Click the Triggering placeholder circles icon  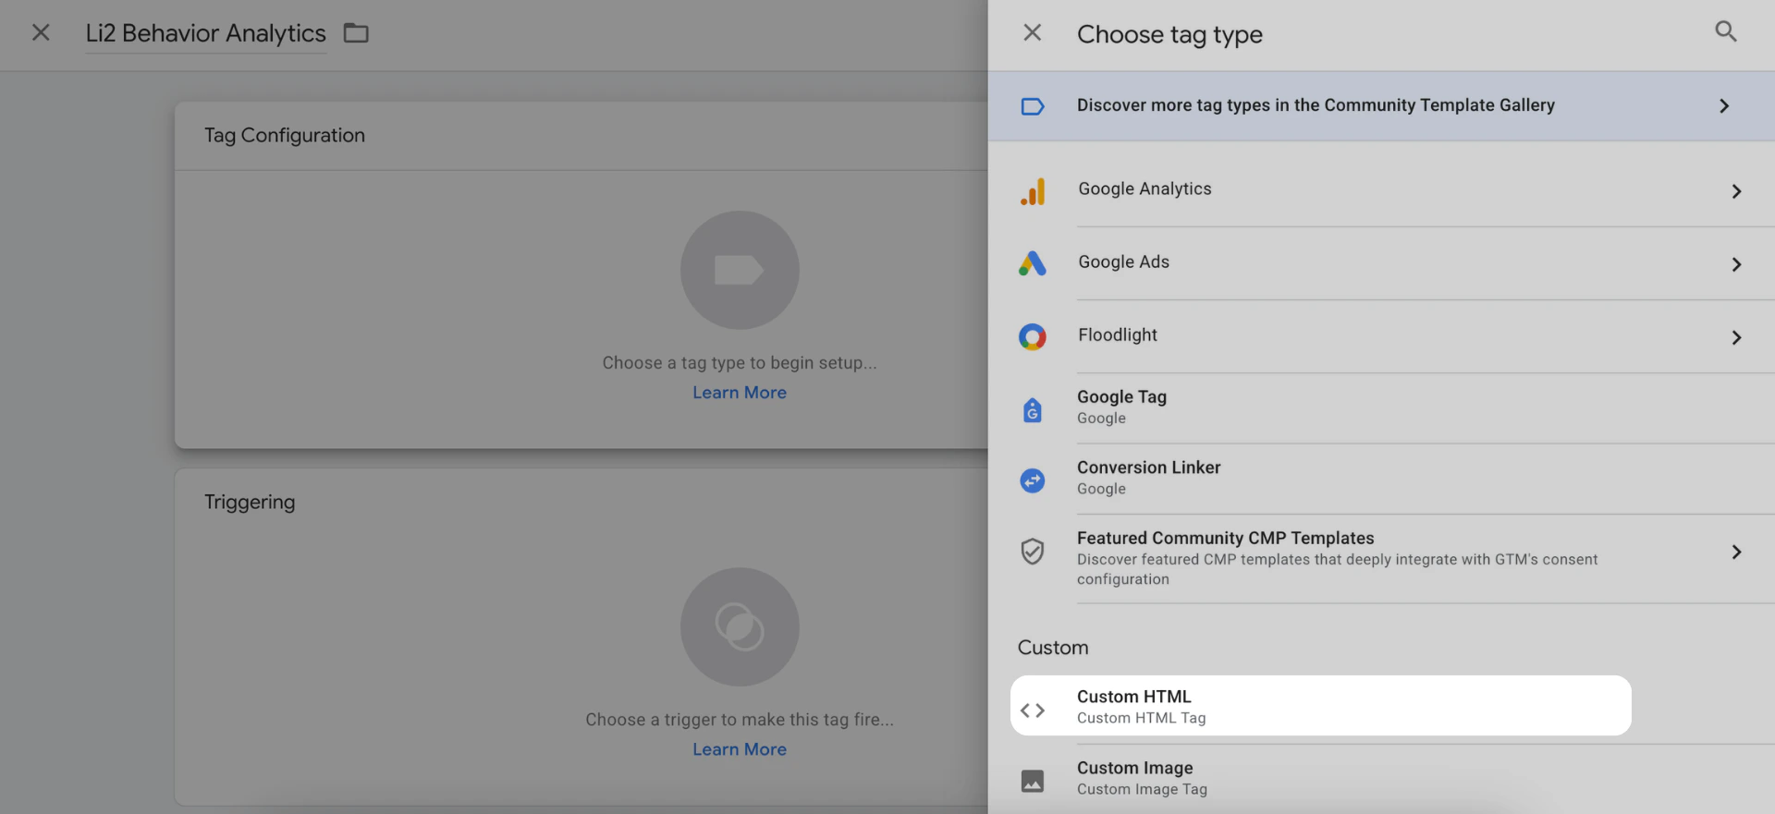(740, 626)
